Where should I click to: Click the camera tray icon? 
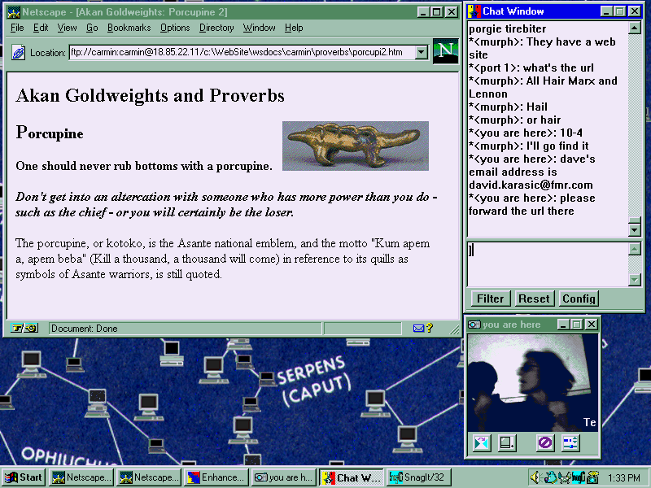592,477
